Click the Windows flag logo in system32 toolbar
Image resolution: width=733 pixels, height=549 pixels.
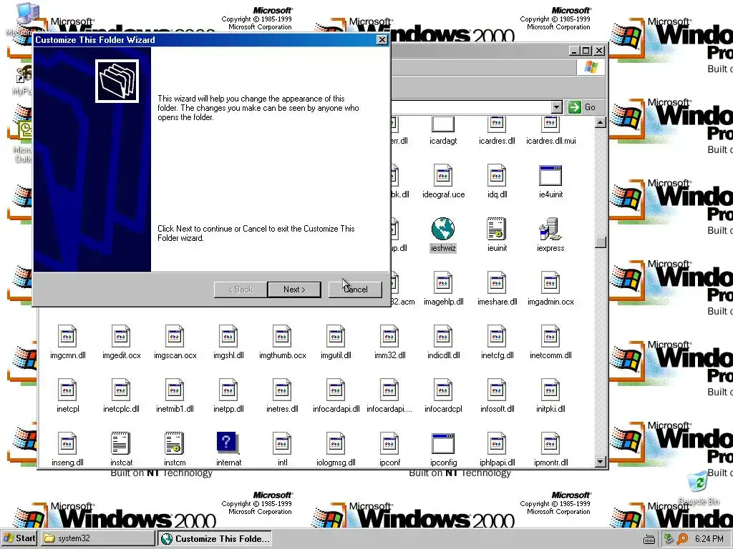point(591,67)
